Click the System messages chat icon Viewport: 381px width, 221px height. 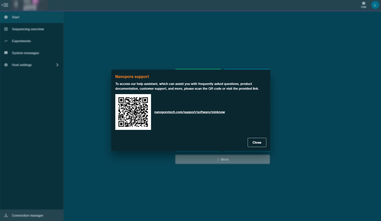[x=6, y=53]
